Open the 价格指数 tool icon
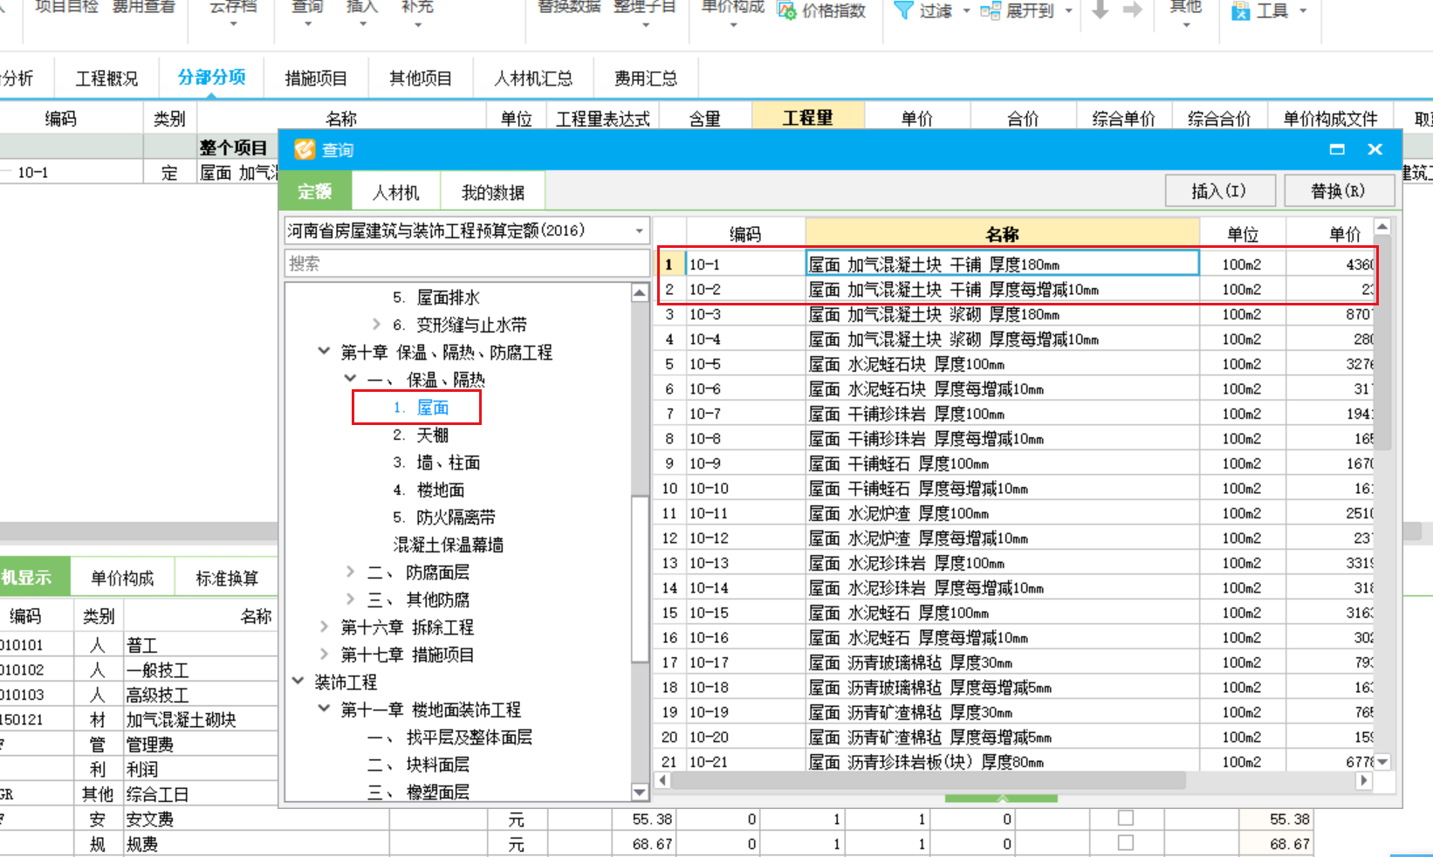 click(x=786, y=10)
